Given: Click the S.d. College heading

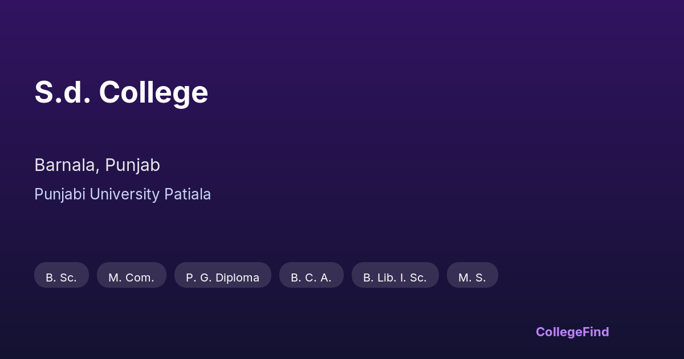Looking at the screenshot, I should click(121, 92).
